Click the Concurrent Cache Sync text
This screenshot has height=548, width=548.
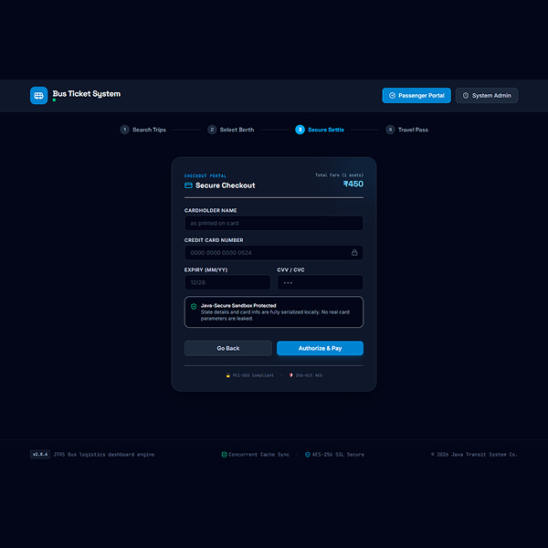(x=259, y=454)
